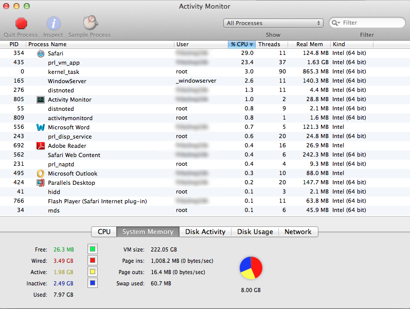This screenshot has height=309, width=410.
Task: Click the Microsoft Outlook process name
Action: [73, 173]
